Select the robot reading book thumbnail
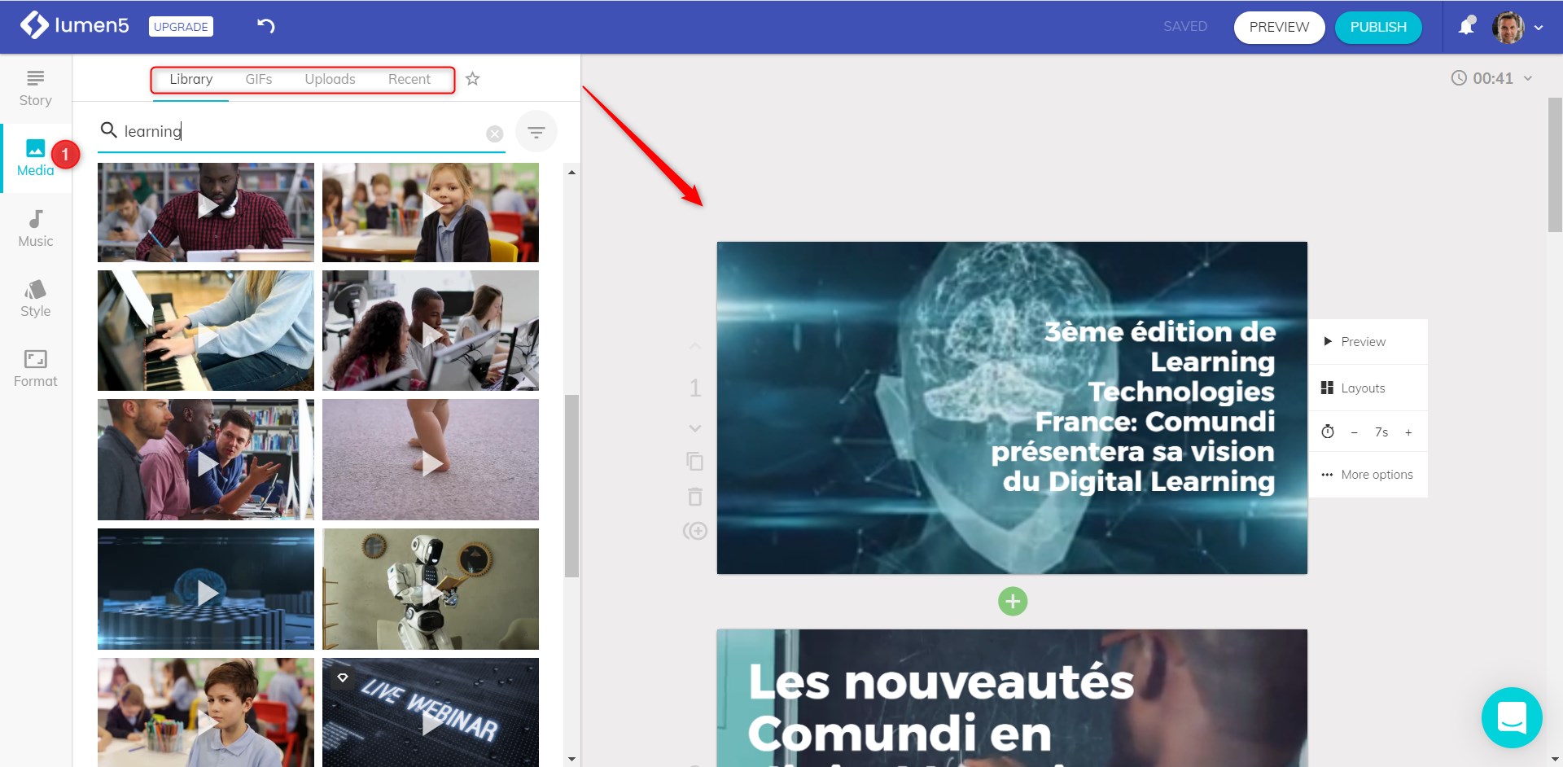 [431, 589]
